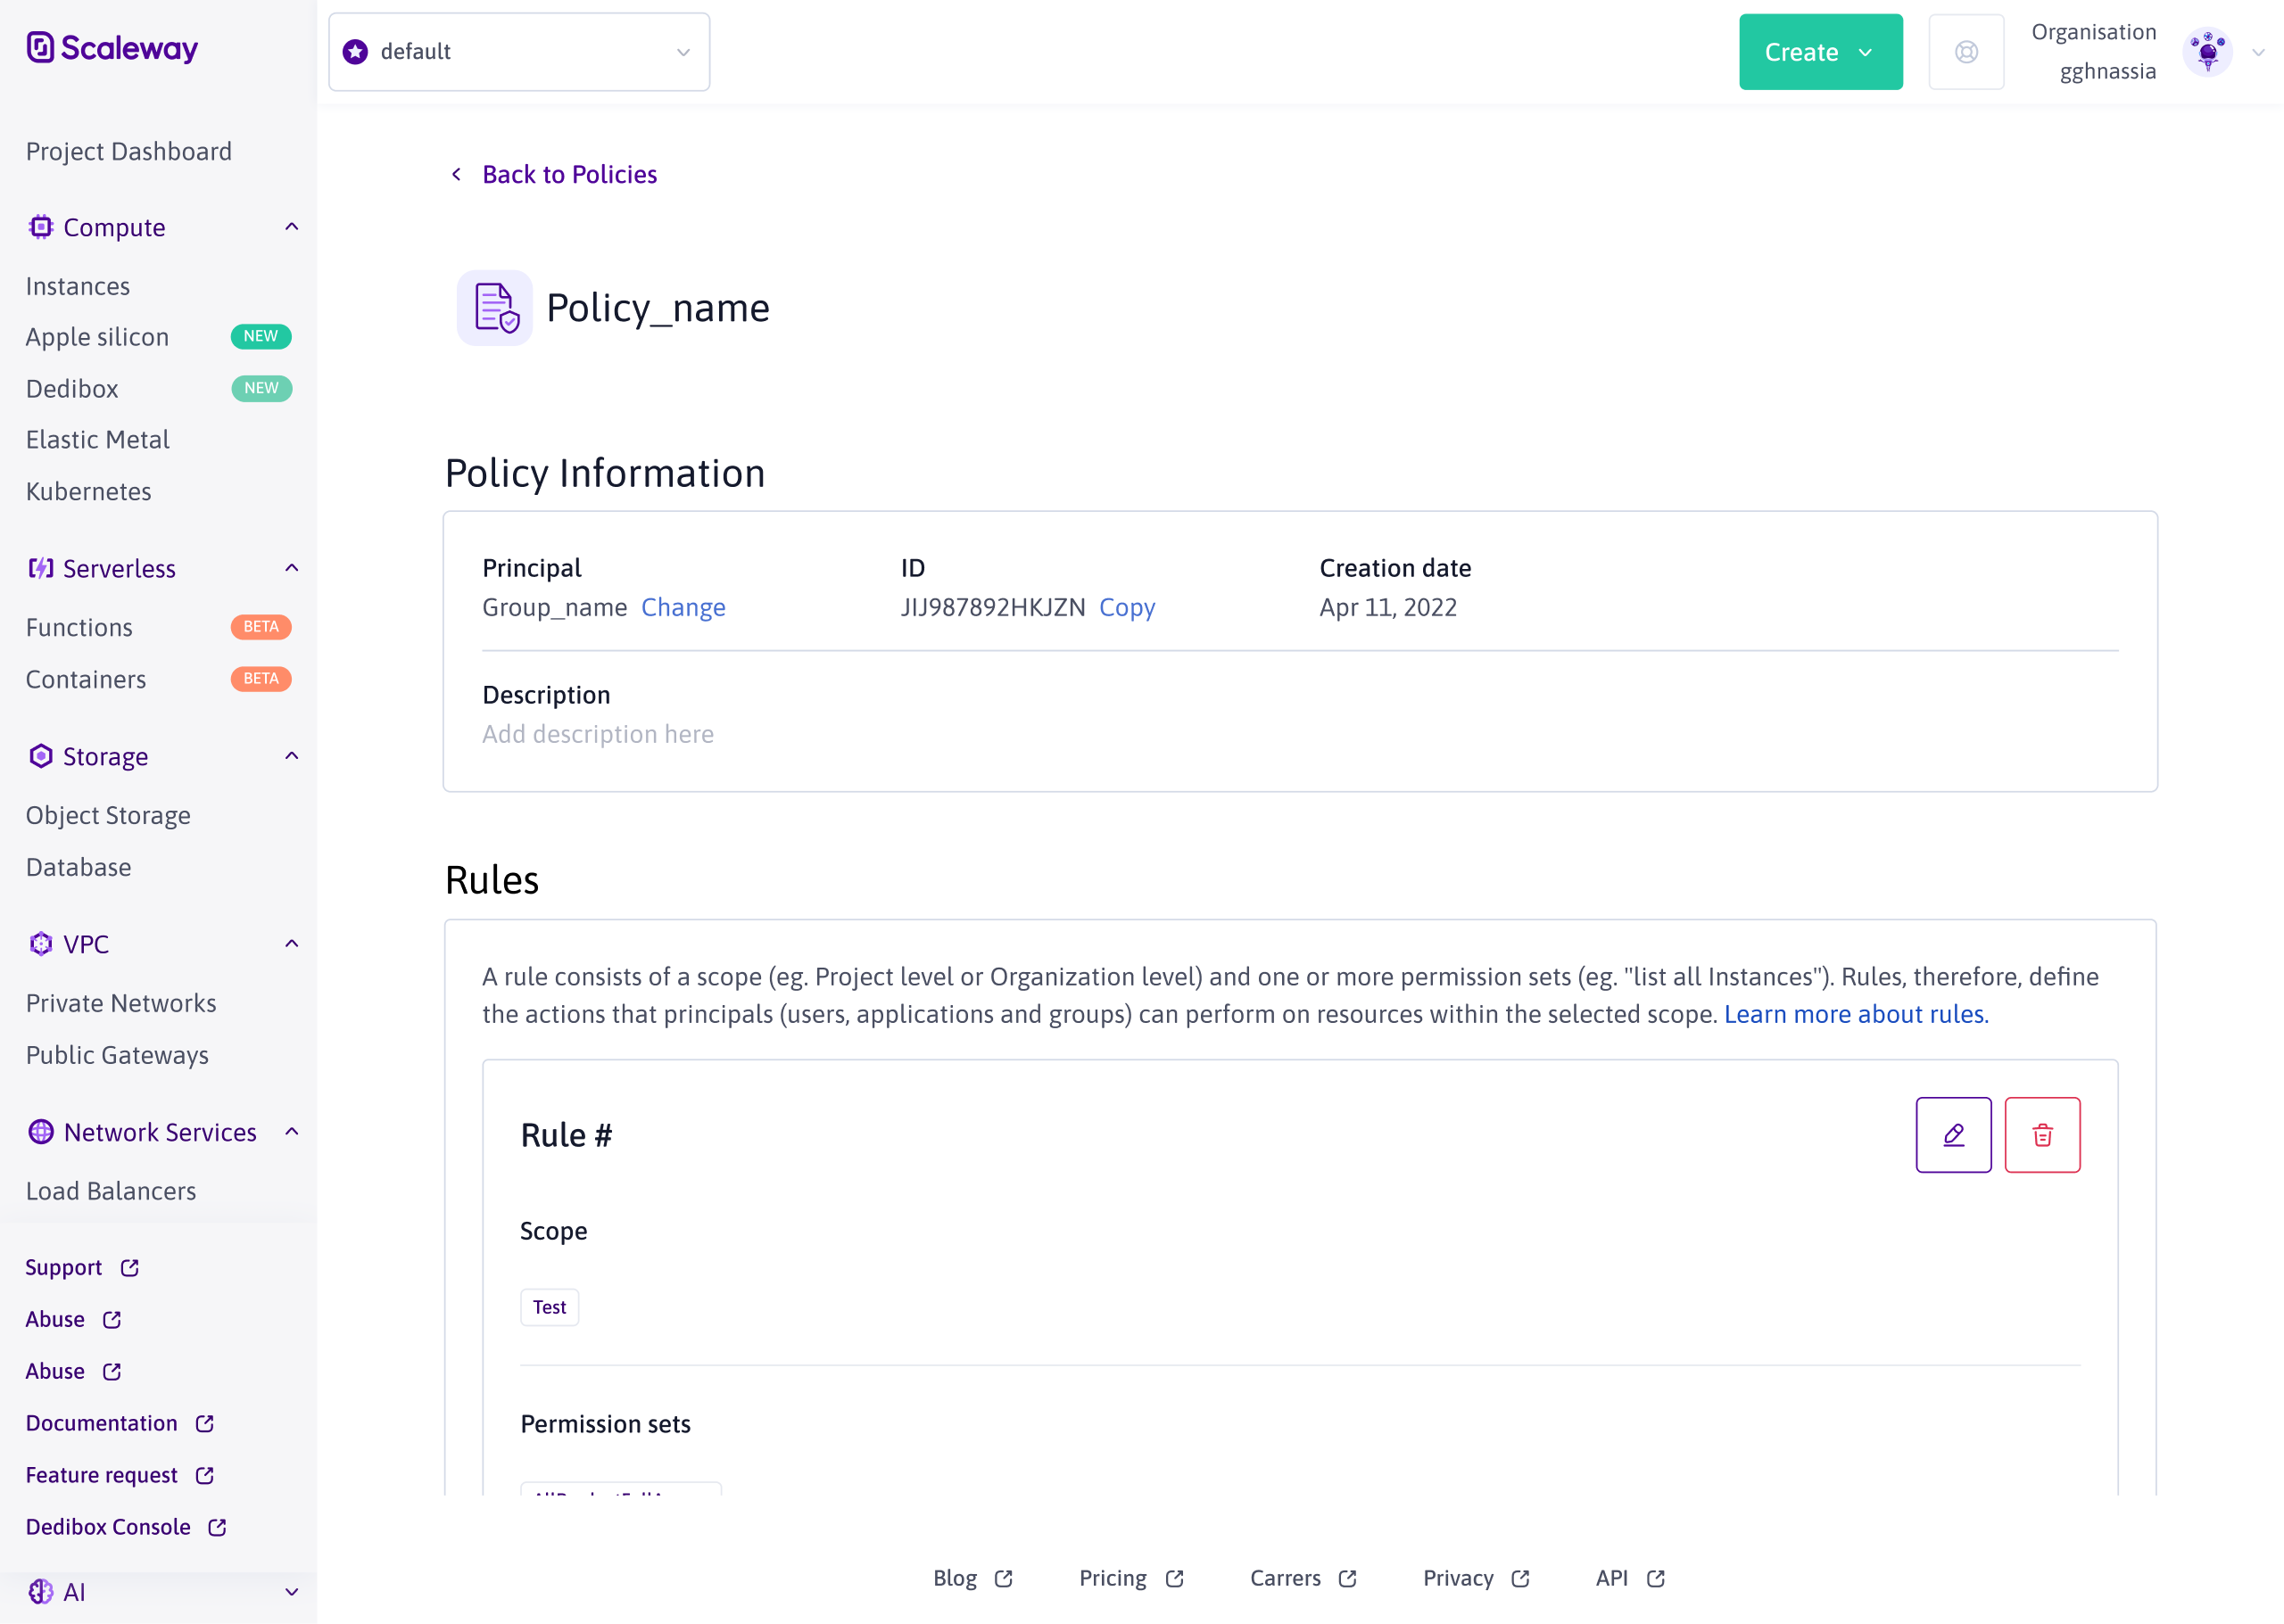
Task: Click external link icon next to Documentation
Action: (x=205, y=1423)
